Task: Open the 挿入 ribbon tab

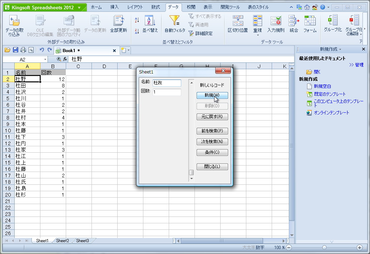Action: tap(114, 7)
